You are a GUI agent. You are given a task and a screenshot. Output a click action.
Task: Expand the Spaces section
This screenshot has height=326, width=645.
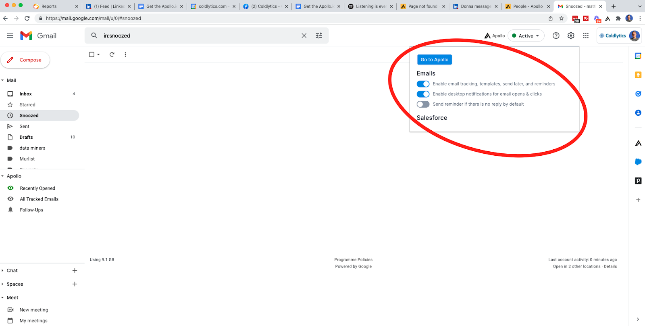pyautogui.click(x=2, y=284)
